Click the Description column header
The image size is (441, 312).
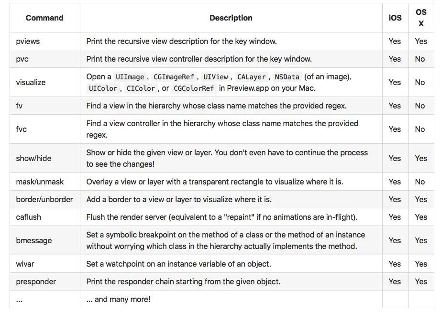(x=231, y=18)
